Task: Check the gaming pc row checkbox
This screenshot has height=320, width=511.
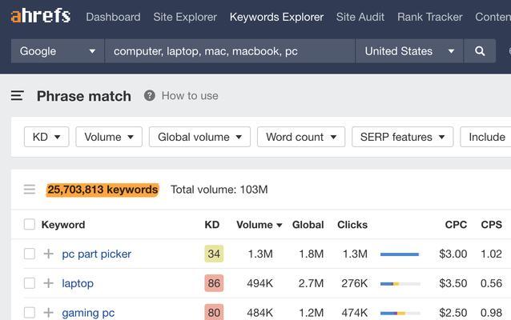Action: (30, 313)
